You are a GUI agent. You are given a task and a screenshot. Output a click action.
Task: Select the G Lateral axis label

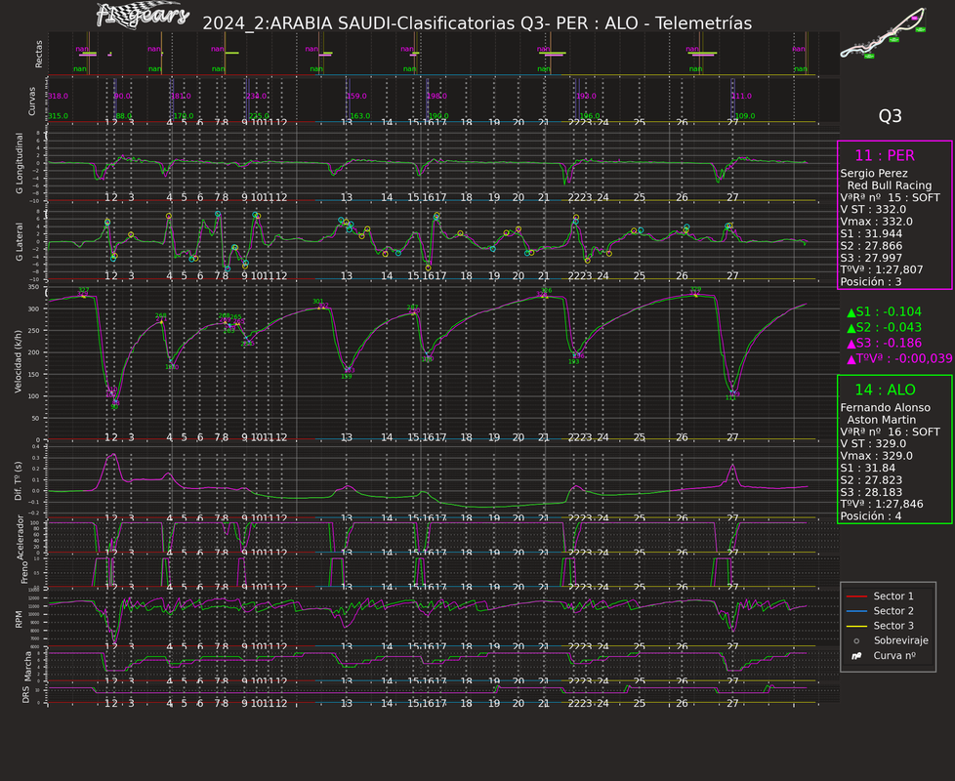(20, 242)
